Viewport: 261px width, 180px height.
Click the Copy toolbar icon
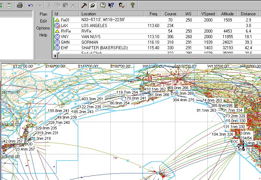point(57,5)
